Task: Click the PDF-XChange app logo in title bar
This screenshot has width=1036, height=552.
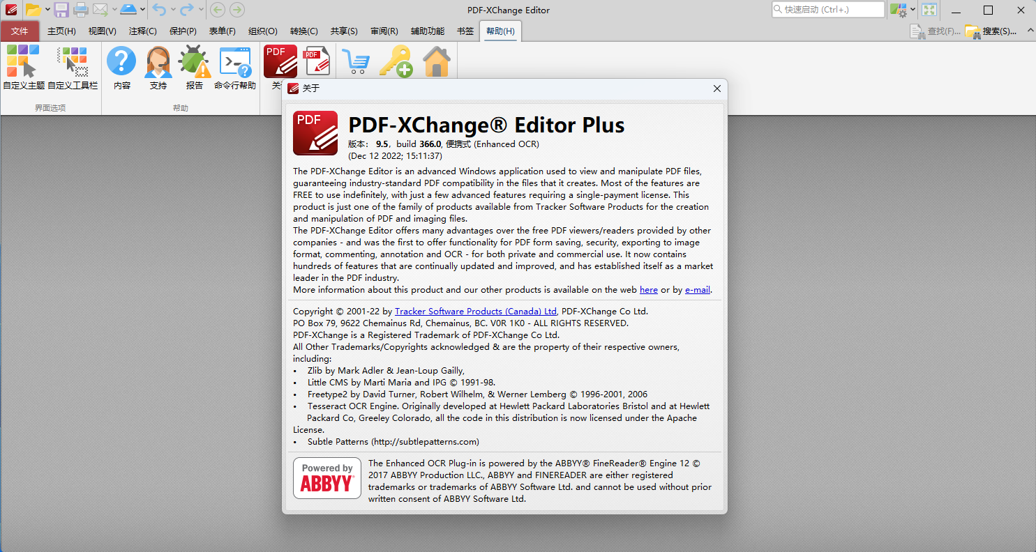Action: [10, 10]
